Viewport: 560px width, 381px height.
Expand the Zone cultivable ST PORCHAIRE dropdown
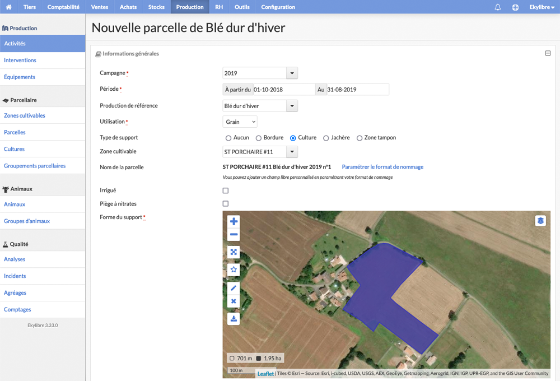click(x=292, y=152)
